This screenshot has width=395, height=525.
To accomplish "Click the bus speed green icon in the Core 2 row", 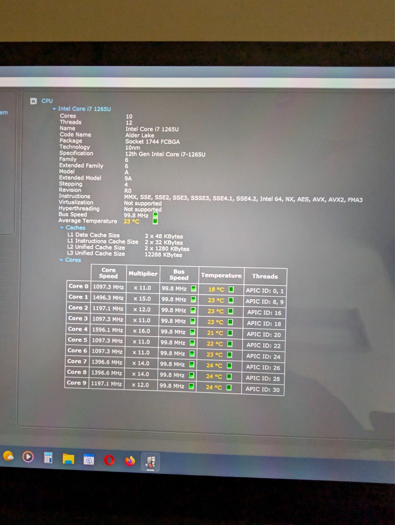I will coord(193,310).
